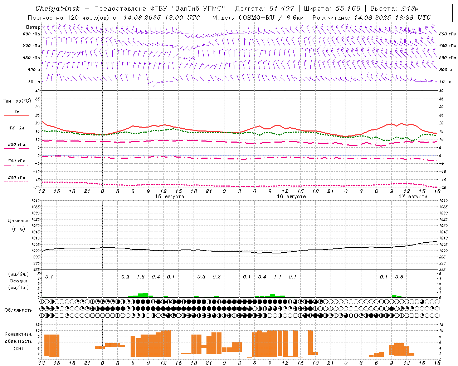Click the 700 гПа temperature legend entry
Image resolution: width=458 pixels, height=366 pixels.
click(x=16, y=161)
